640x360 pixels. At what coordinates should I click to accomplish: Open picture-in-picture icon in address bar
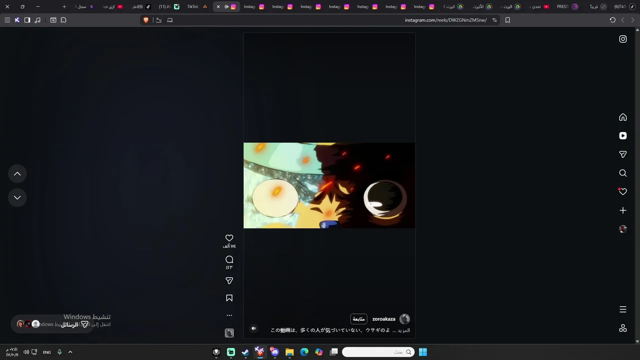170,20
